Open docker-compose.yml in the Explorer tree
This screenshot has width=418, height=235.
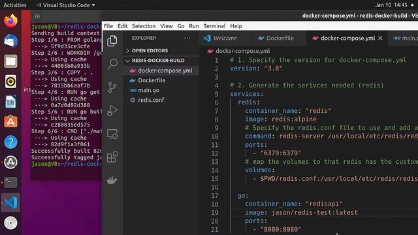pos(161,70)
